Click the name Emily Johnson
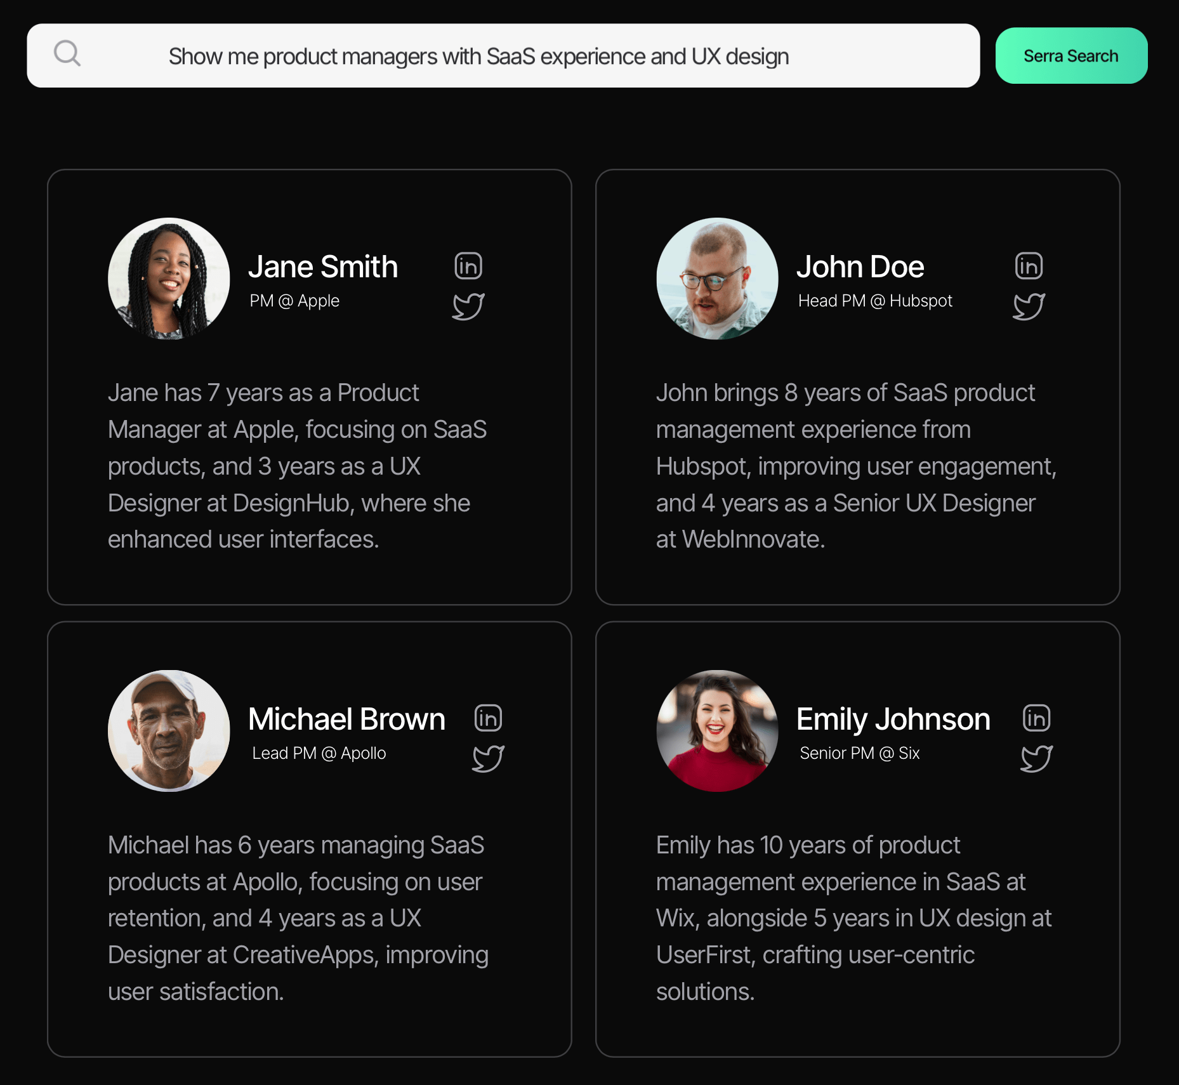1179x1085 pixels. click(x=893, y=719)
